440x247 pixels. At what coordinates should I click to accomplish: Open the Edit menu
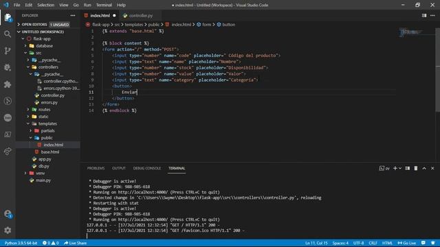pyautogui.click(x=29, y=5)
